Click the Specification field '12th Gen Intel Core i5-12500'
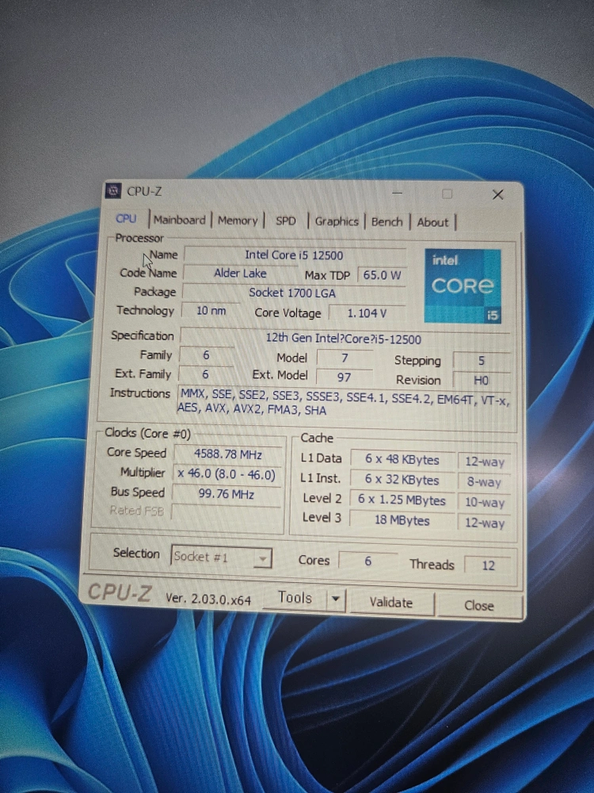The height and width of the screenshot is (793, 594). coord(344,339)
